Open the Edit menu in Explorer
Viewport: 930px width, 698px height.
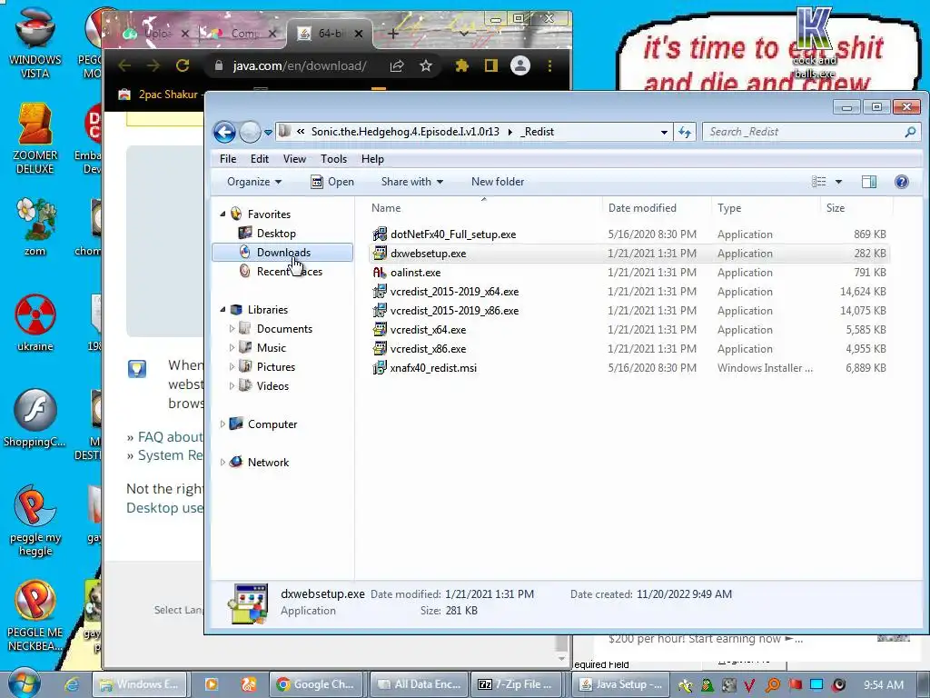pos(259,158)
